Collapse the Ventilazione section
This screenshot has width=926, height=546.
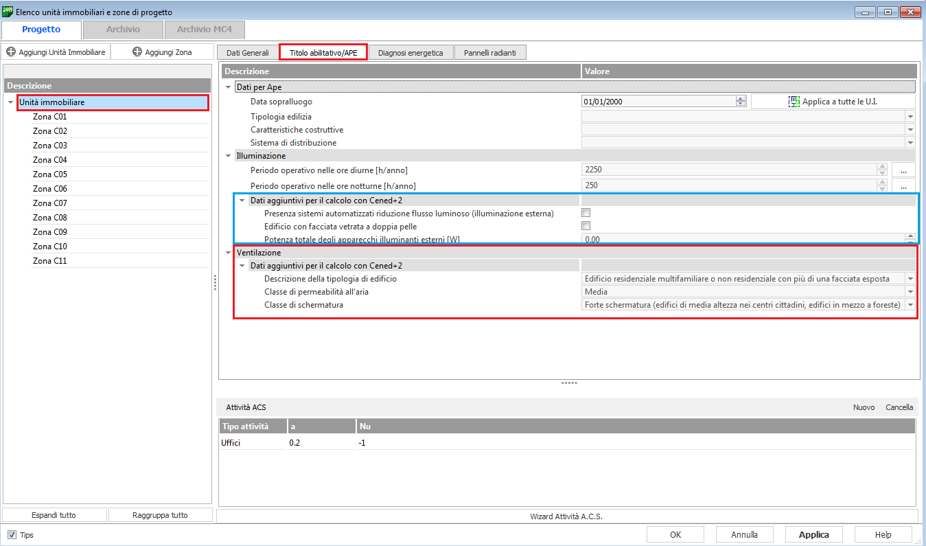click(x=229, y=253)
